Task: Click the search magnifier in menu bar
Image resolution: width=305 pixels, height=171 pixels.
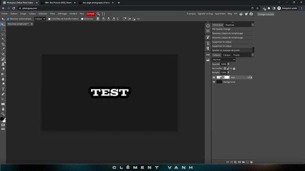Action: click(98, 14)
